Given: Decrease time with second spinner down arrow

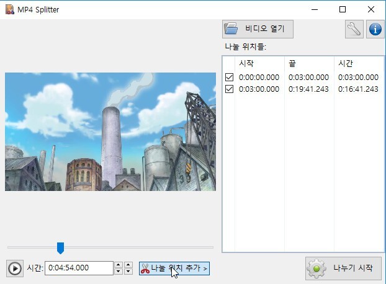Looking at the screenshot, I should point(128,272).
